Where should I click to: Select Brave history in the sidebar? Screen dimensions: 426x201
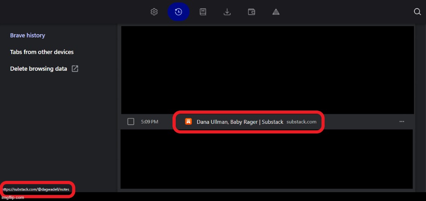point(27,35)
